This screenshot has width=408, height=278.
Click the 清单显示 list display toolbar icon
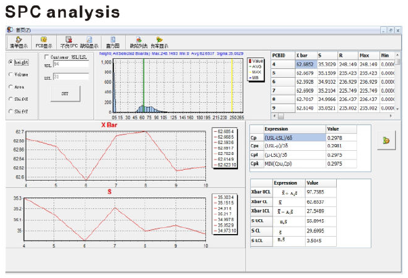pyautogui.click(x=18, y=41)
